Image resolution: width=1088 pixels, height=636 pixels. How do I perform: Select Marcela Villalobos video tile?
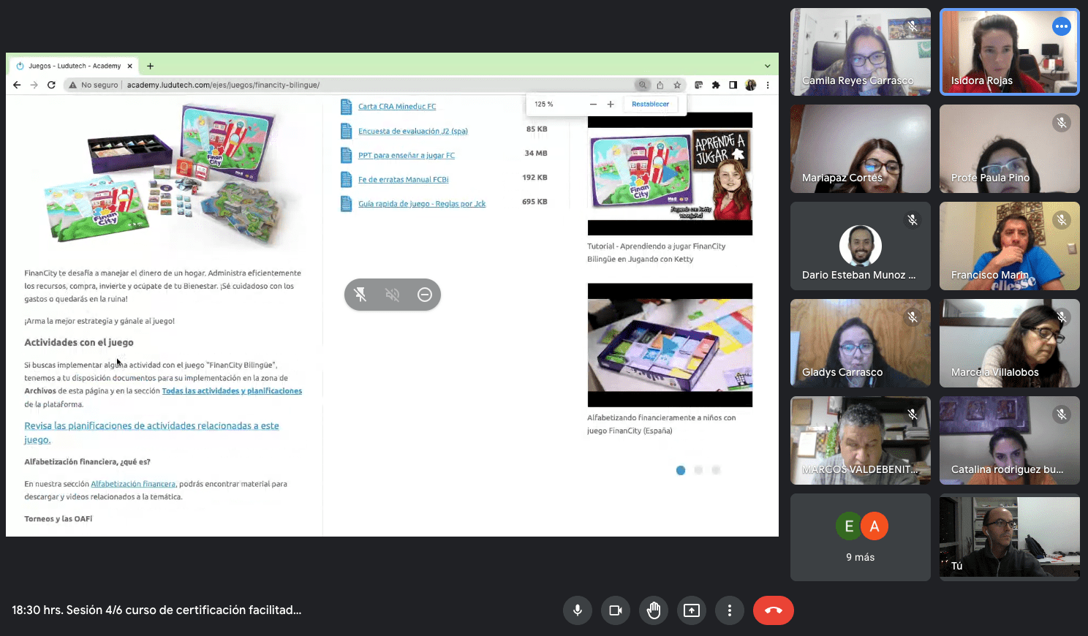coord(1010,344)
